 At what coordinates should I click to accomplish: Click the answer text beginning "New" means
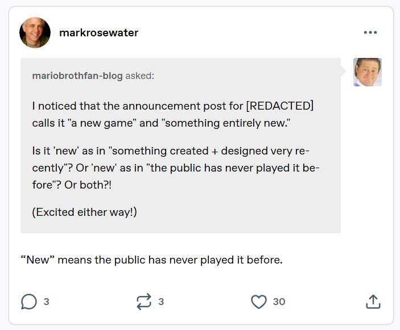[151, 260]
